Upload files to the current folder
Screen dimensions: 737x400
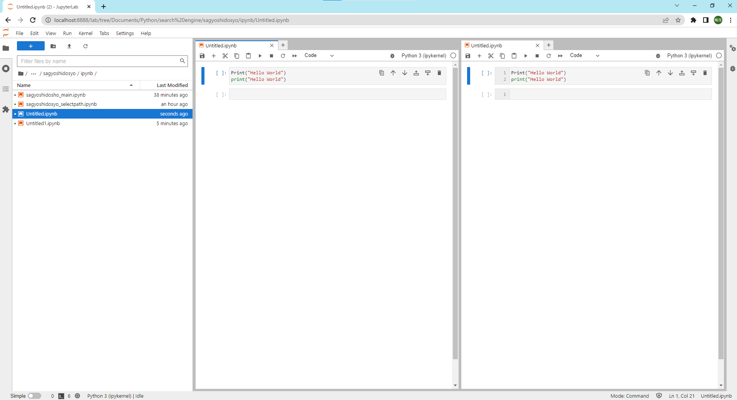pyautogui.click(x=69, y=46)
